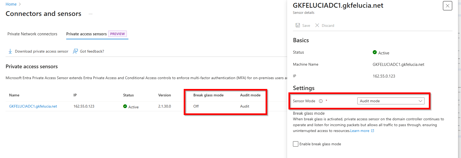This screenshot has width=461, height=158.
Task: Click the Learn more external link icon
Action: click(x=373, y=131)
